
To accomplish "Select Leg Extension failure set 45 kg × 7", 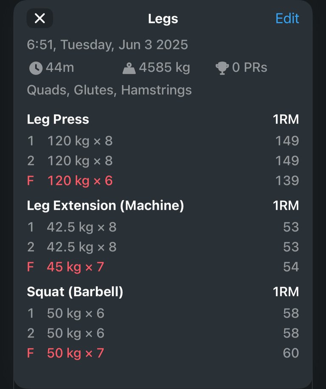I will 163,267.
